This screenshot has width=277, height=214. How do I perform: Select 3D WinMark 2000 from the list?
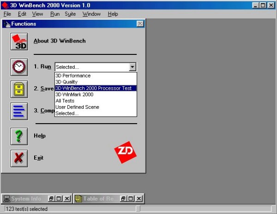coord(96,95)
